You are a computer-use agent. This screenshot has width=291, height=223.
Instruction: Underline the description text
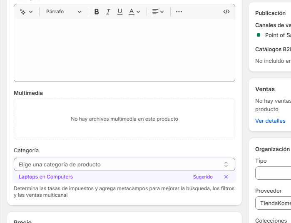click(120, 12)
